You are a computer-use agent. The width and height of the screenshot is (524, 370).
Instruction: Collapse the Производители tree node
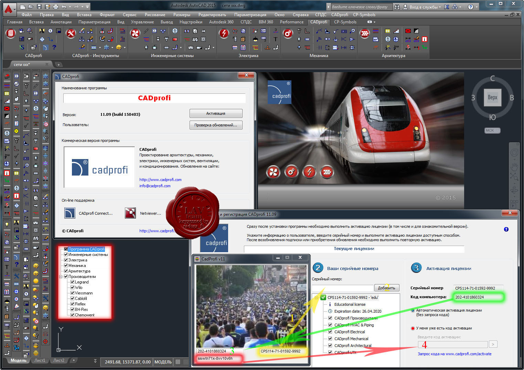[61, 277]
